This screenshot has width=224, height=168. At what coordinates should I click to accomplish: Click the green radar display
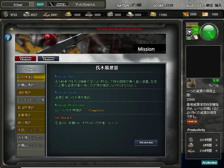point(209,32)
